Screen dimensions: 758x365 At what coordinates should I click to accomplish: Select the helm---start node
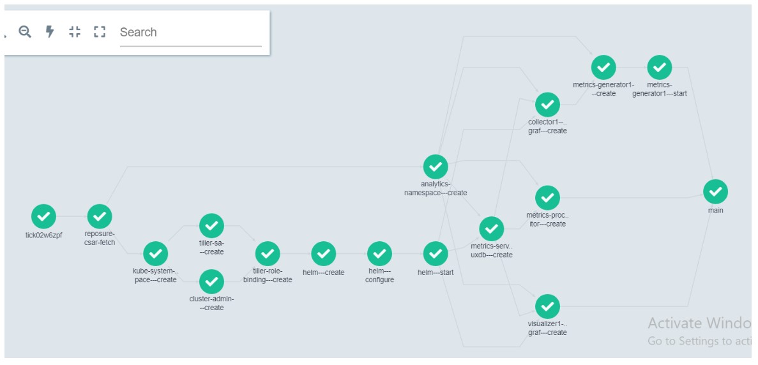[x=436, y=253]
